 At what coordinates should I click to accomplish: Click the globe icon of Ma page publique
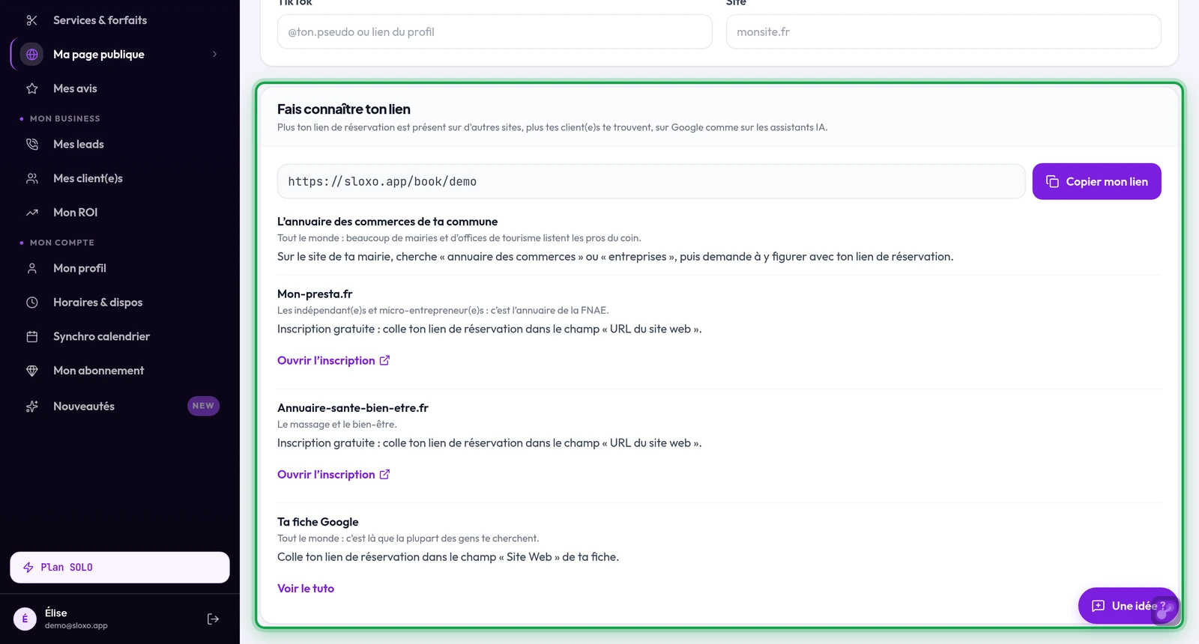tap(32, 54)
